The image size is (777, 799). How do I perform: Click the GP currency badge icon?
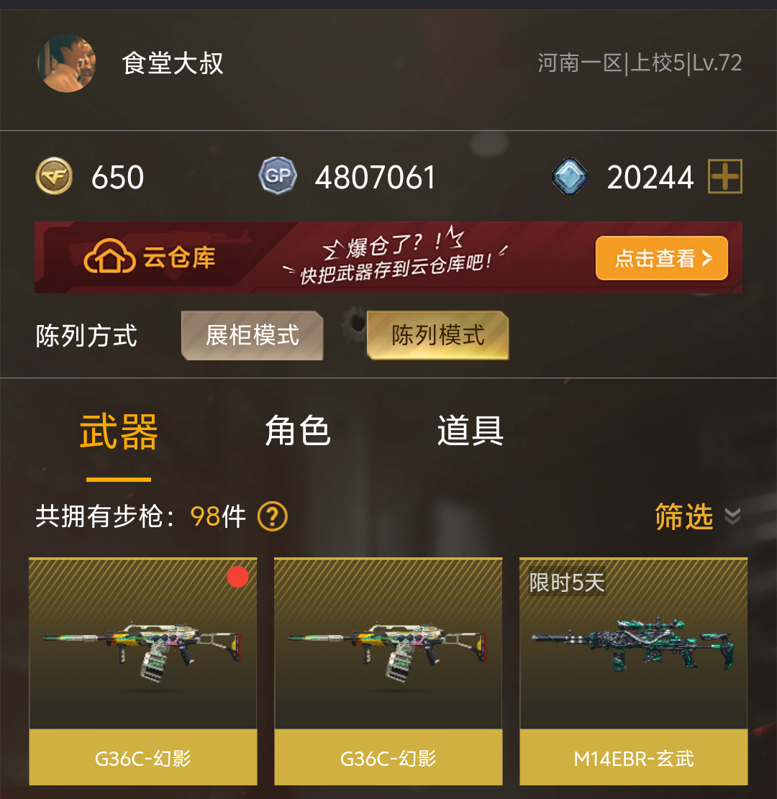point(278,175)
